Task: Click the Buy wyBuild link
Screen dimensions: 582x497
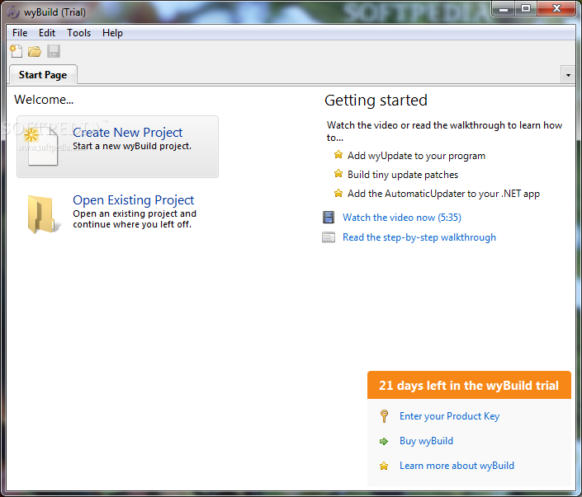Action: (x=426, y=441)
